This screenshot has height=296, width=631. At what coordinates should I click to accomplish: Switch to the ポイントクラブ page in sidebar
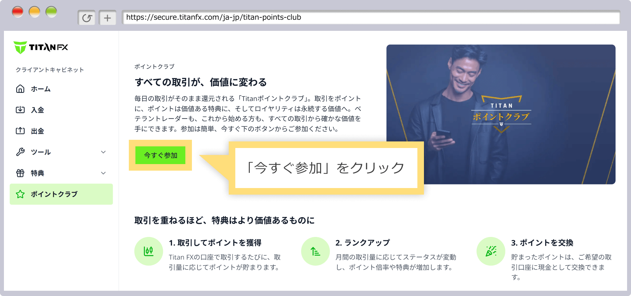pos(54,194)
